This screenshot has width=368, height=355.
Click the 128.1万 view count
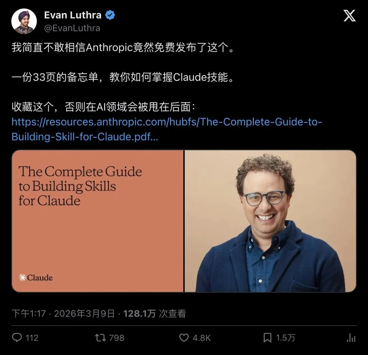point(139,314)
